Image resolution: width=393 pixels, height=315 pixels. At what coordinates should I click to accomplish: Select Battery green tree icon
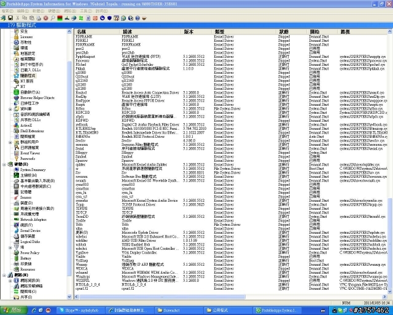pyautogui.click(x=17, y=258)
